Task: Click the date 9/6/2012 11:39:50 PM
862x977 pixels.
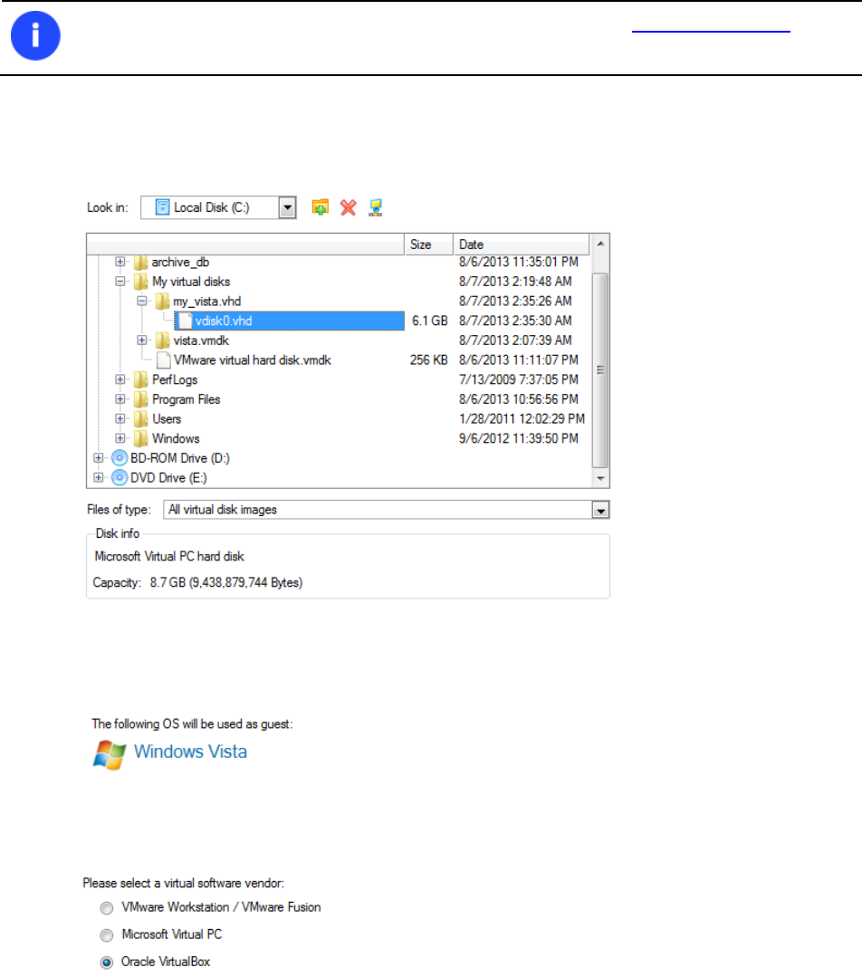Action: point(519,438)
